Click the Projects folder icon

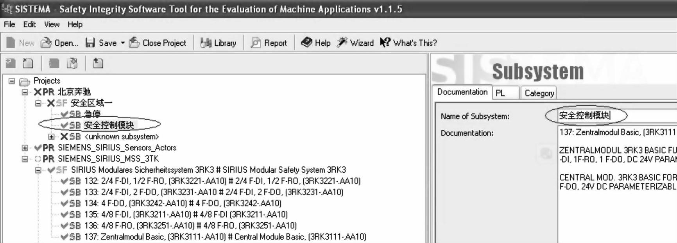25,82
